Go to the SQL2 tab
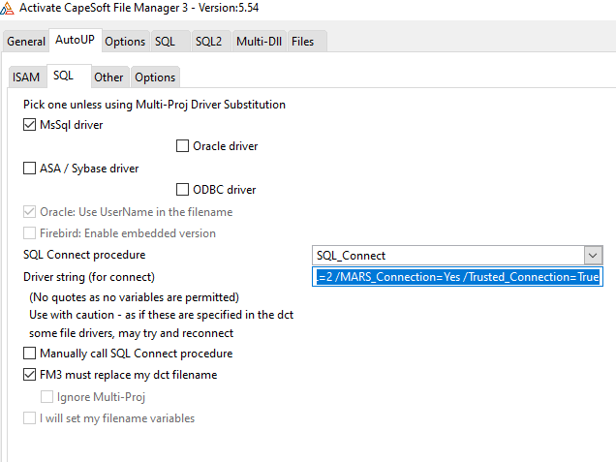616x462 pixels. (x=208, y=42)
